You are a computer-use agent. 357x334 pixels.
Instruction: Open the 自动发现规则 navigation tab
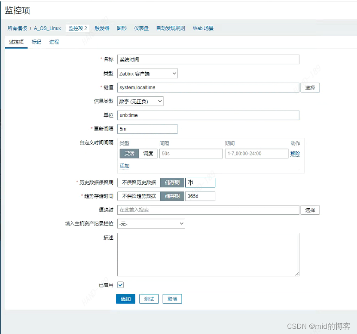(171, 28)
